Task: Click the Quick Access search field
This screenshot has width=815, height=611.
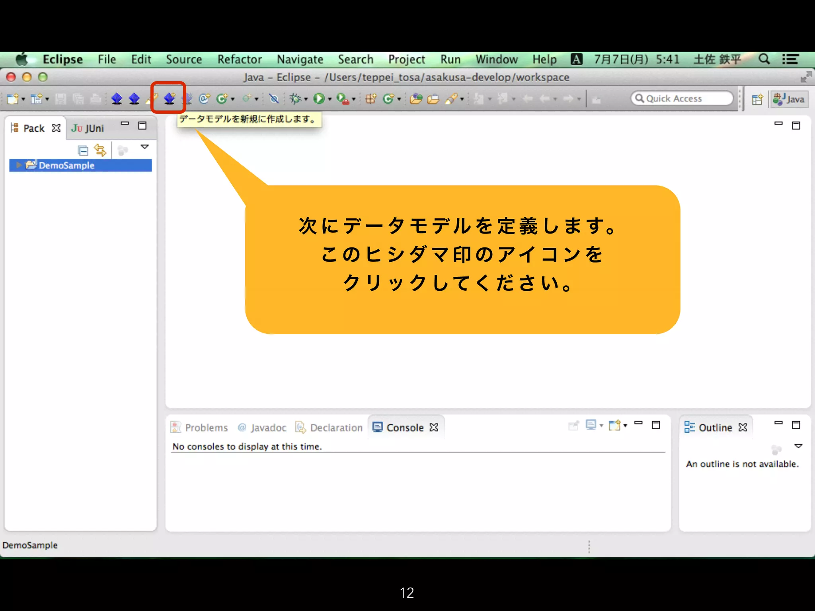Action: coord(682,98)
